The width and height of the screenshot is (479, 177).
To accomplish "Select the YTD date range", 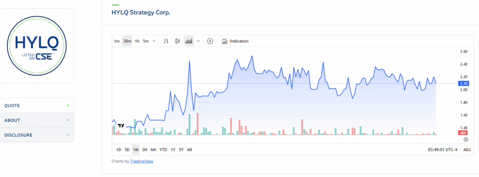I will click(163, 150).
